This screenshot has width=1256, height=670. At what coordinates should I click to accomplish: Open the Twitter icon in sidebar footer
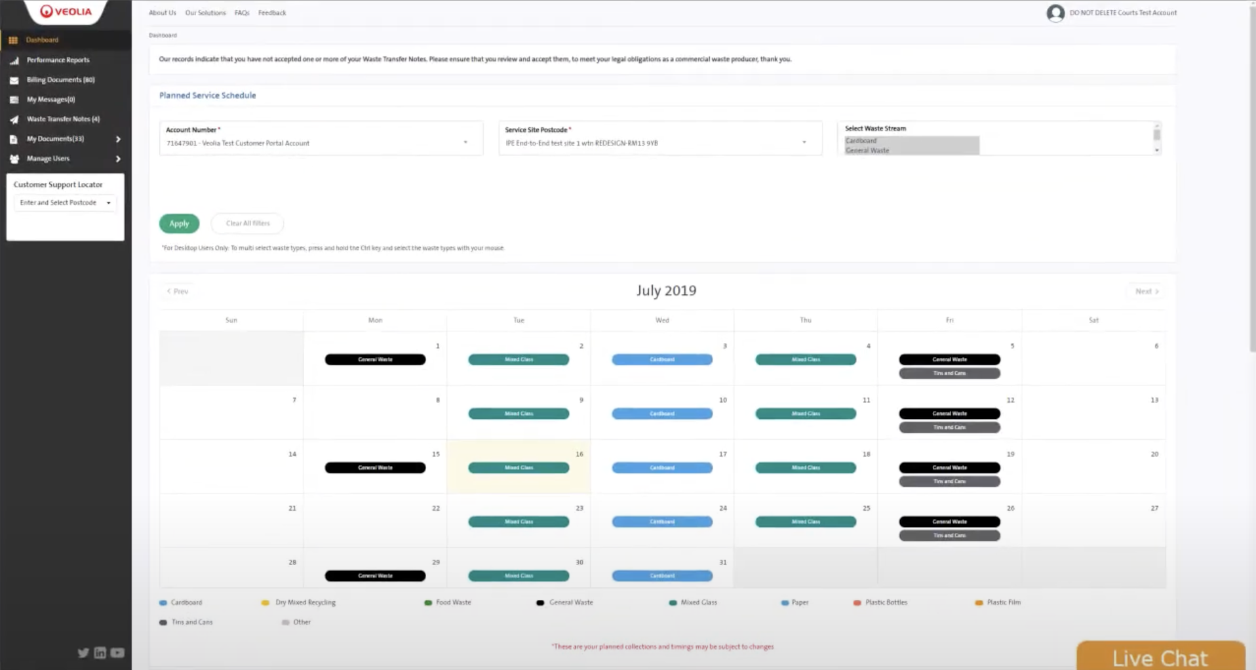pyautogui.click(x=83, y=653)
